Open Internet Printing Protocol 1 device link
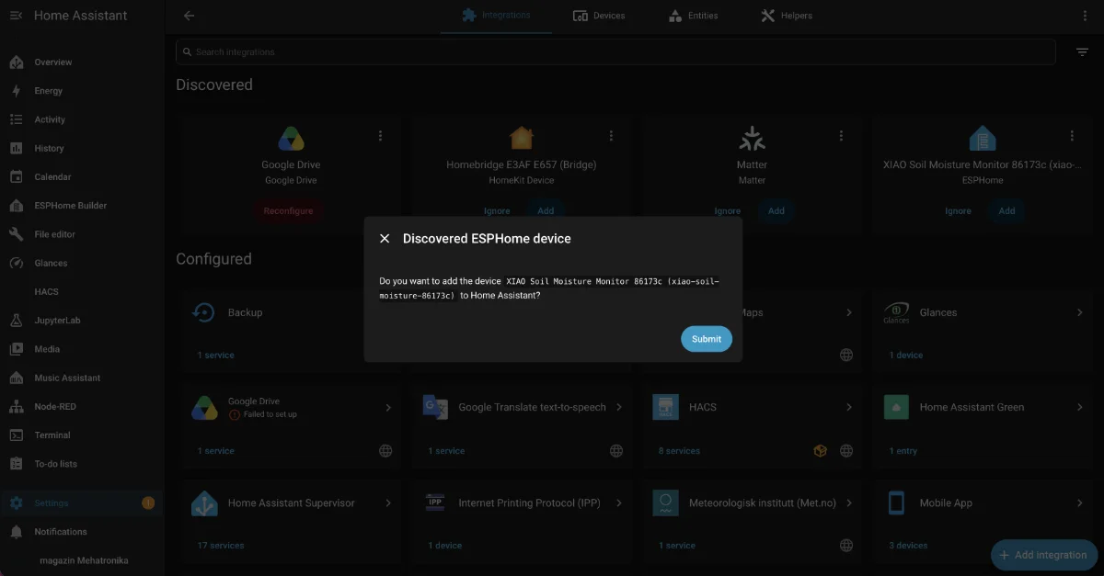 (x=445, y=546)
